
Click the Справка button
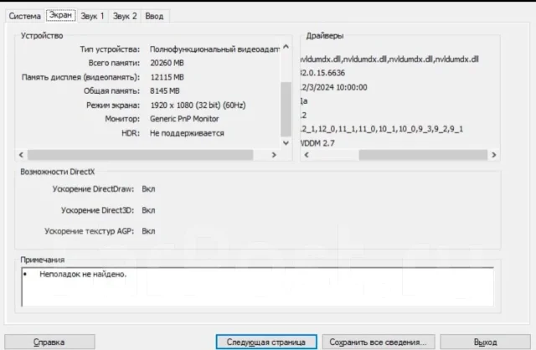(49, 342)
